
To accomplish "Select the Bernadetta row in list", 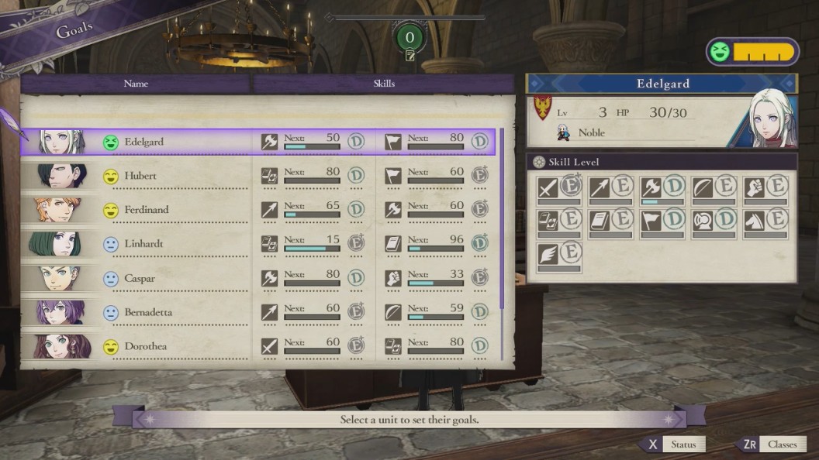I will [258, 312].
